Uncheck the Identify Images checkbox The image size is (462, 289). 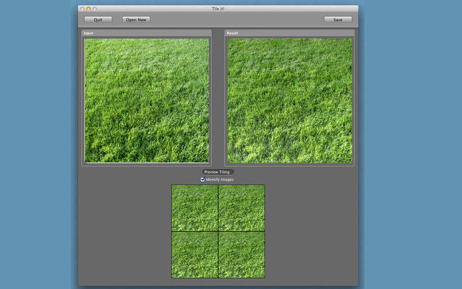[203, 179]
